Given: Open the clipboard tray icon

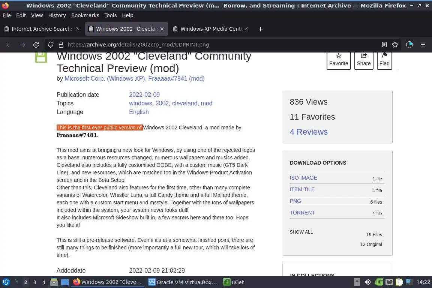Looking at the screenshot, I should coord(399,282).
